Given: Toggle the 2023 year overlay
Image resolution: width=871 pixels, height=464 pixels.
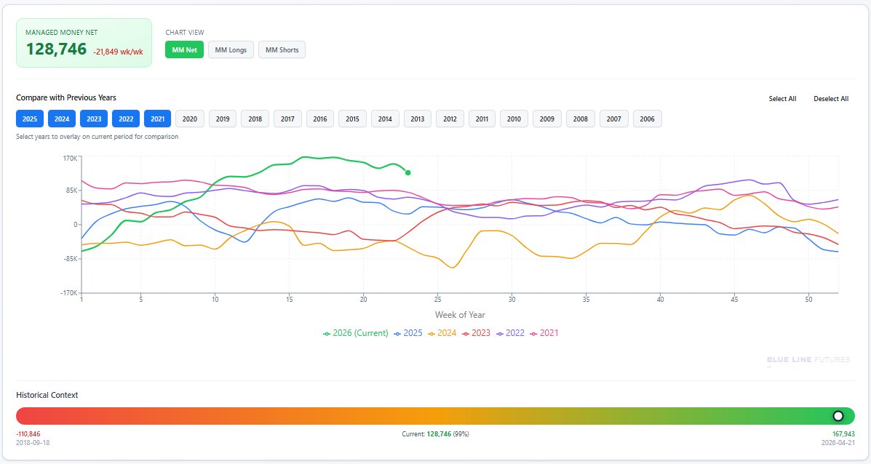Looking at the screenshot, I should tap(94, 119).
